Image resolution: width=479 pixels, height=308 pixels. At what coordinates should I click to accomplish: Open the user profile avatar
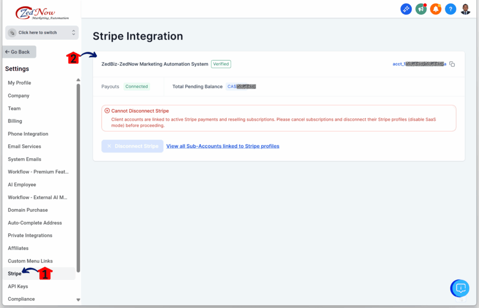[465, 9]
